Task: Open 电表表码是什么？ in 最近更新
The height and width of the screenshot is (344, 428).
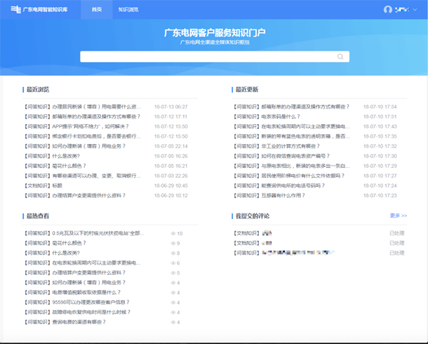Action: click(x=271, y=116)
